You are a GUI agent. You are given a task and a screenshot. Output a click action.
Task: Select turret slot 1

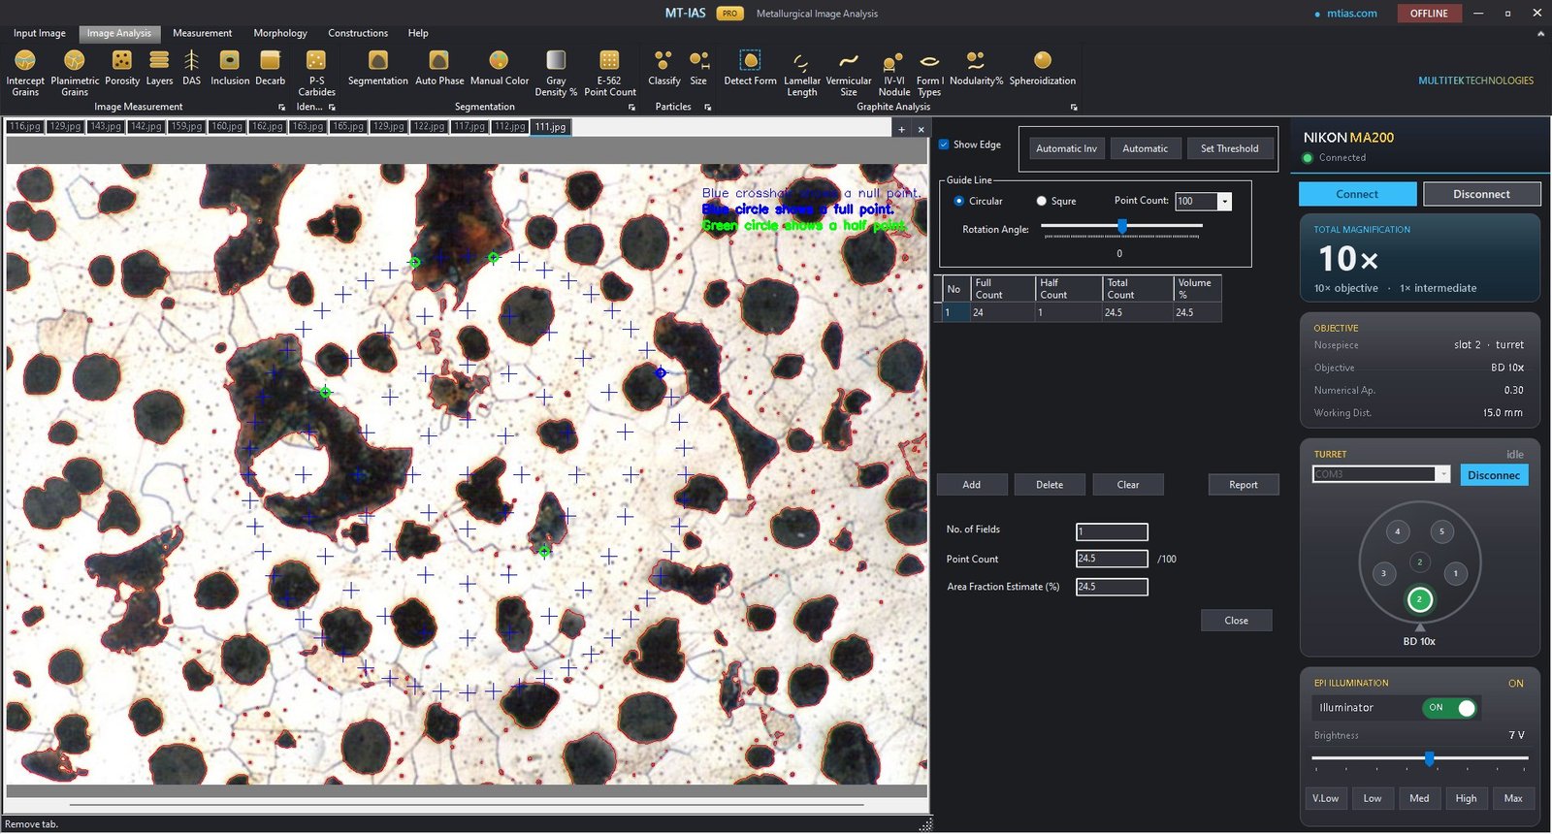[1455, 573]
